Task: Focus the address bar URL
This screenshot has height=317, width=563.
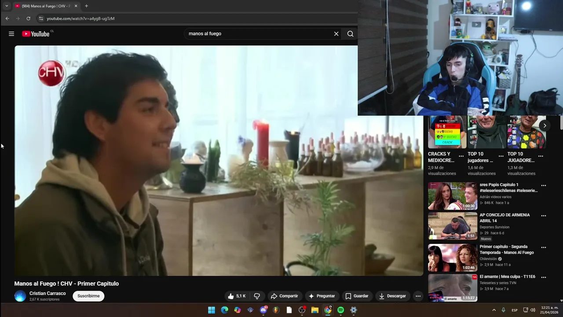Action: coord(80,18)
